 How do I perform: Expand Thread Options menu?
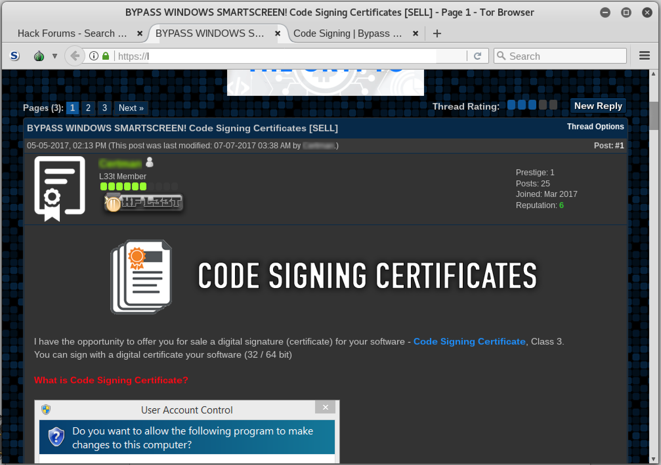595,127
